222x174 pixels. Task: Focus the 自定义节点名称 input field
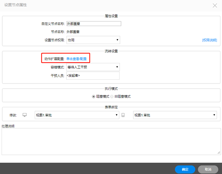(x=94, y=24)
